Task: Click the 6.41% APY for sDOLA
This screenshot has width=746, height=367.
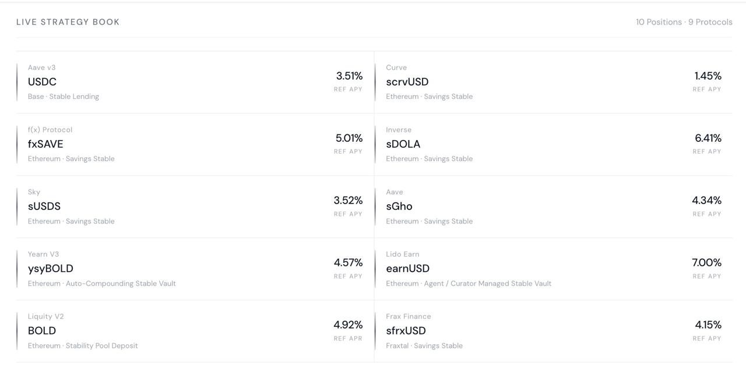Action: pyautogui.click(x=708, y=138)
